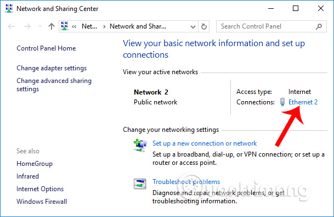This screenshot has width=334, height=217.
Task: Click the Ethernet plug connection icon
Action: point(282,102)
